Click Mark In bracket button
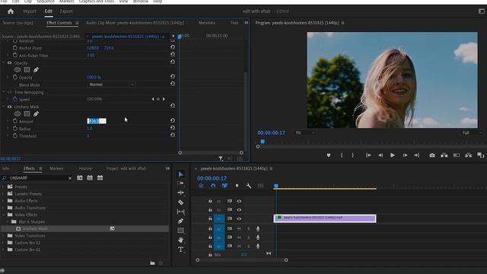487x274 pixels. [342, 155]
